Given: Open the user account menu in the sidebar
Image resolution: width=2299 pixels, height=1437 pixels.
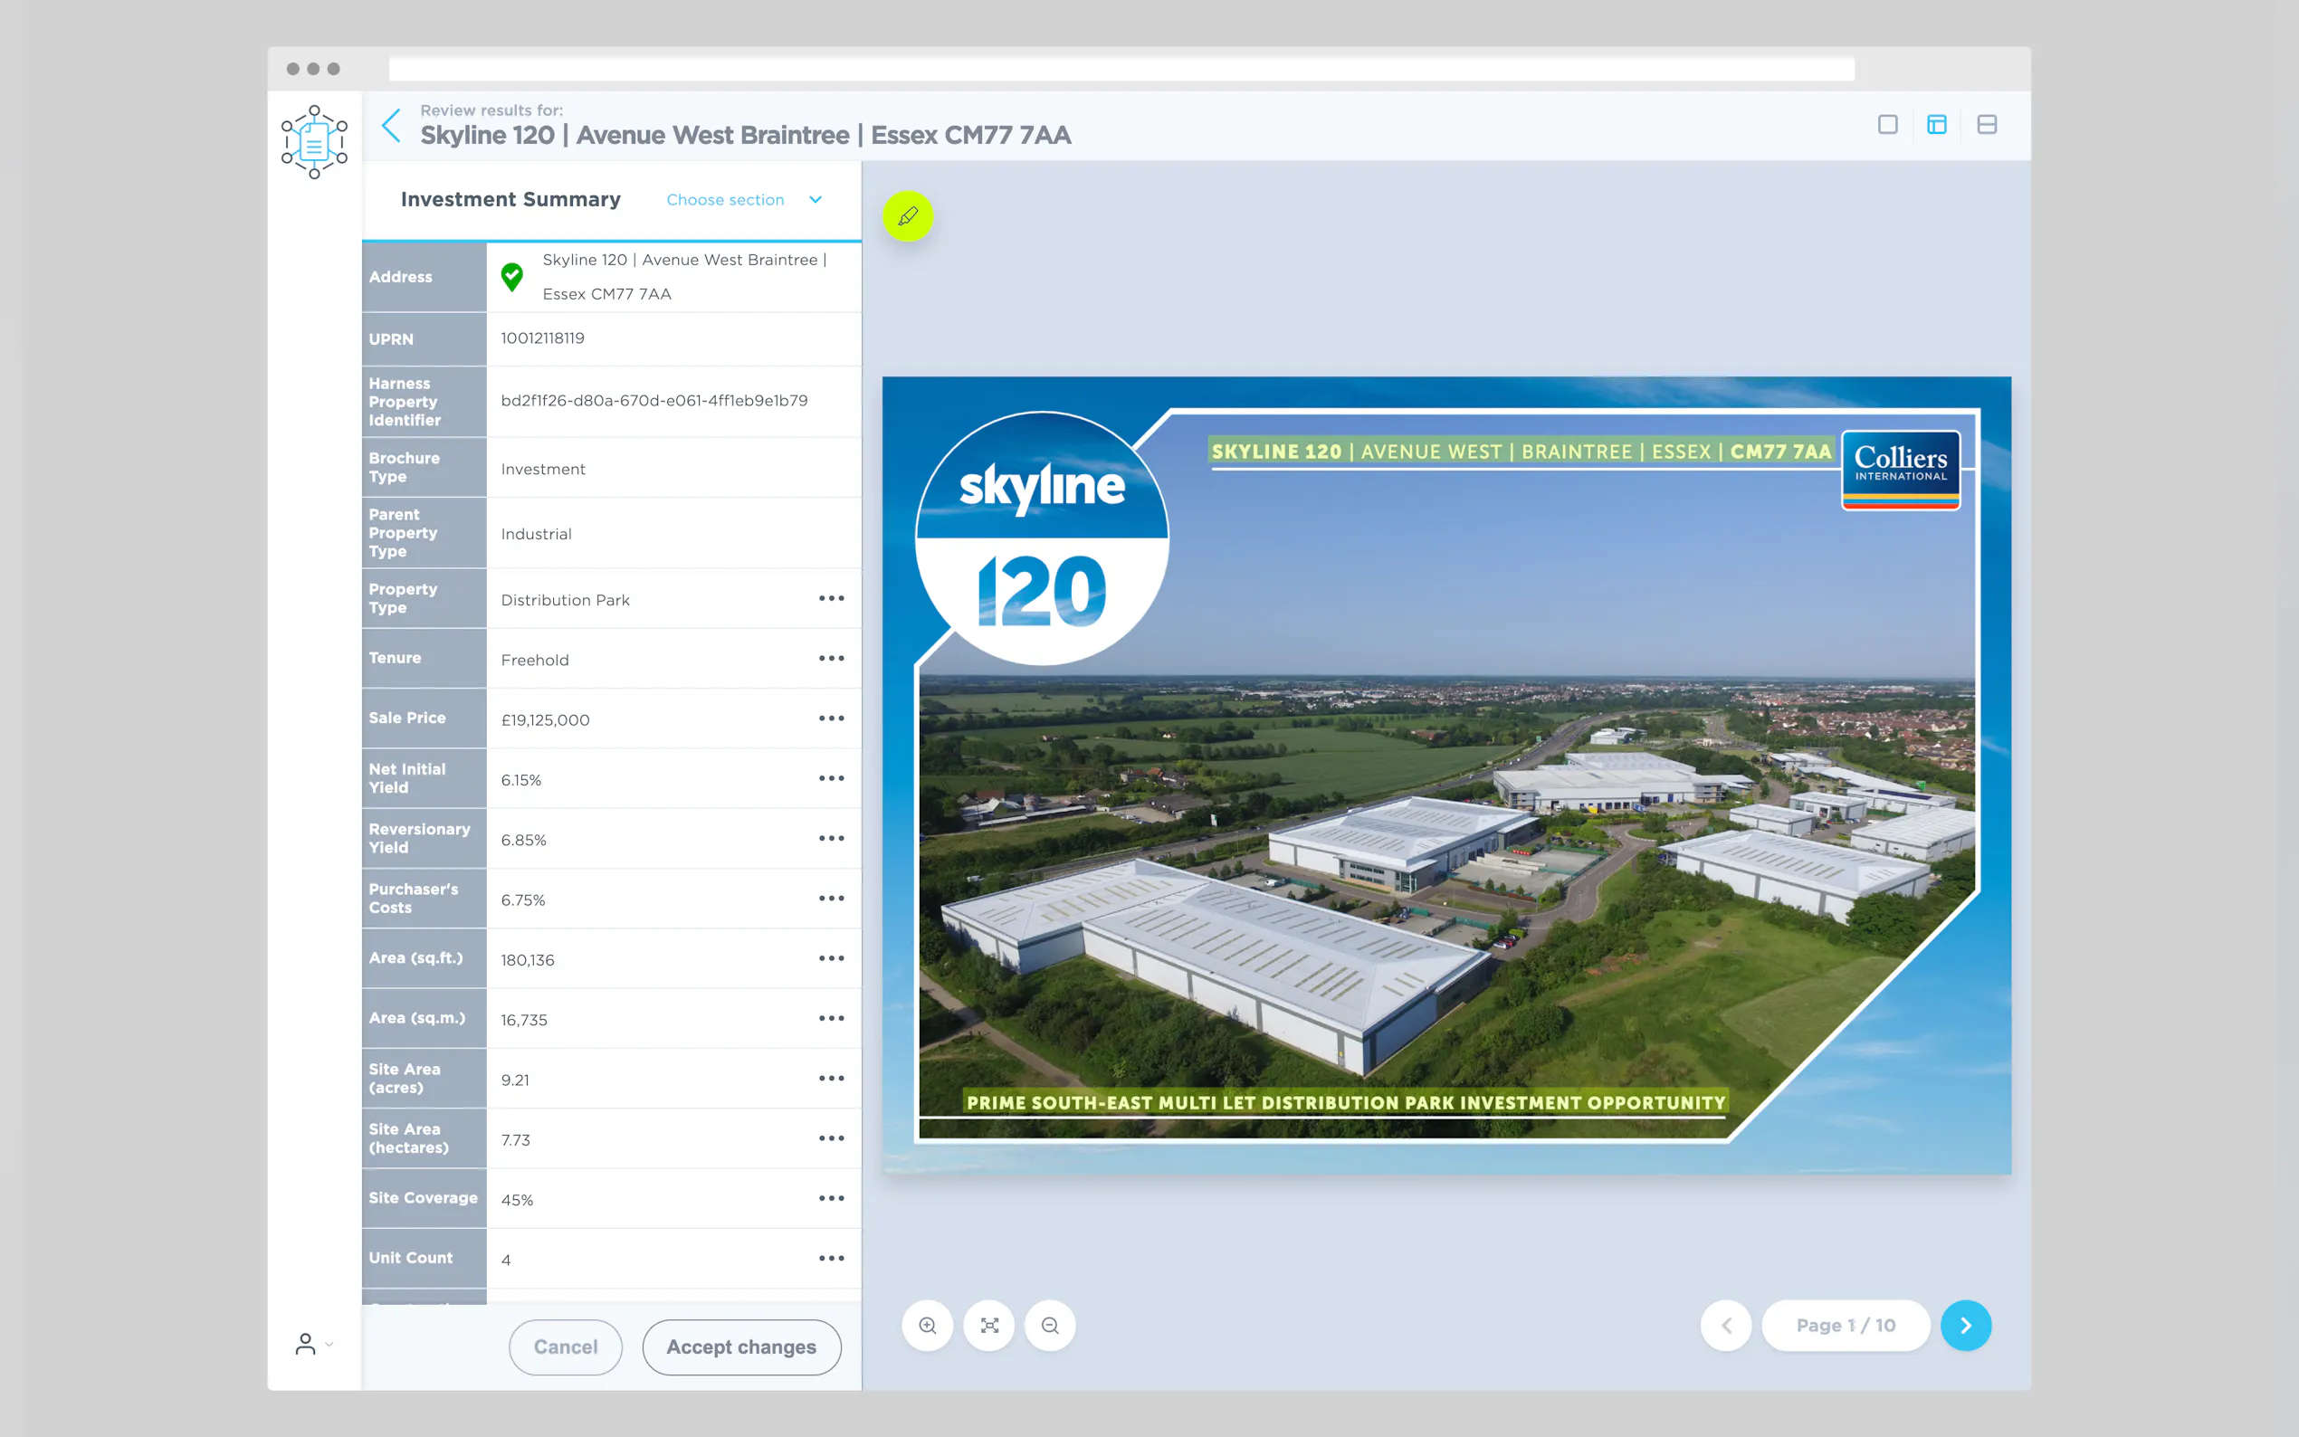Looking at the screenshot, I should [x=312, y=1344].
